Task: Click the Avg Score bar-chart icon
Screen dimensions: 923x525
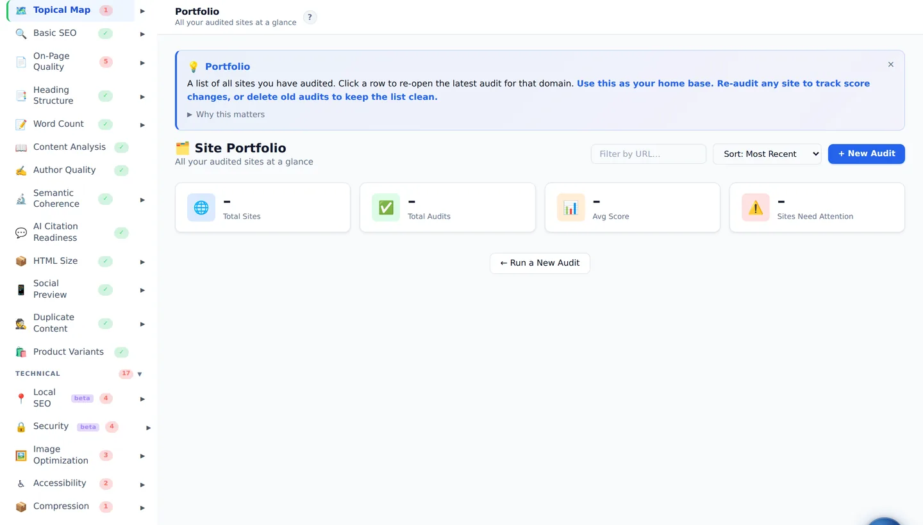Action: (570, 207)
